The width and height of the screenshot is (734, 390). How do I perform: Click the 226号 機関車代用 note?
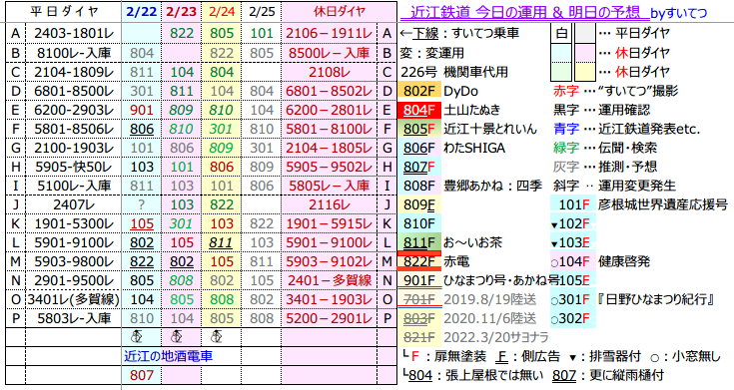click(454, 72)
